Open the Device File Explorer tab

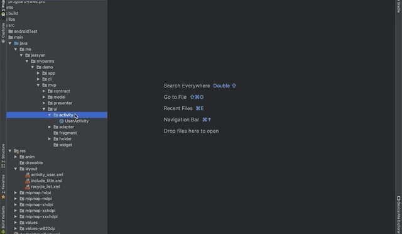(x=399, y=215)
